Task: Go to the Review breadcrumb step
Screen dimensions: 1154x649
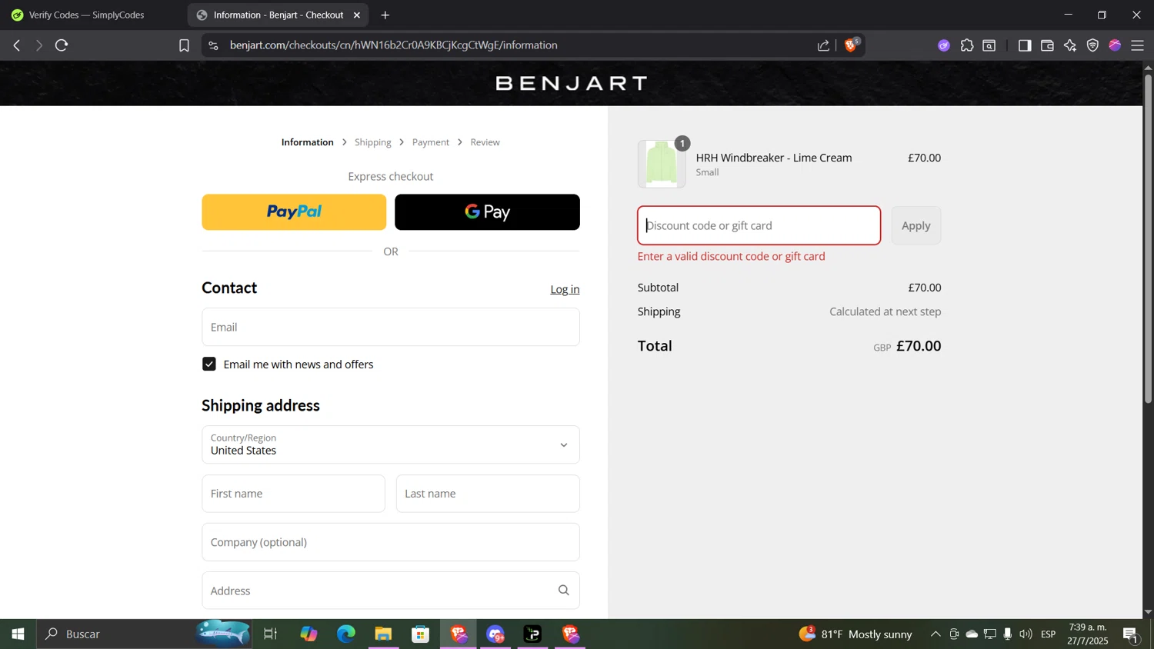Action: point(485,142)
